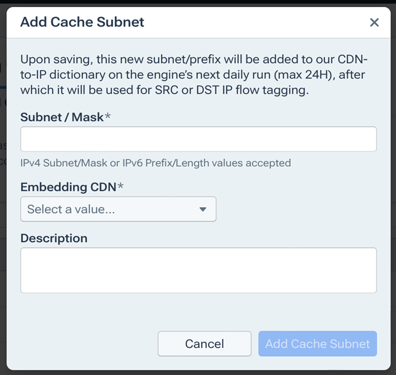396x375 pixels.
Task: Click the required asterisk beside Embedding CDN
Action: pos(121,187)
